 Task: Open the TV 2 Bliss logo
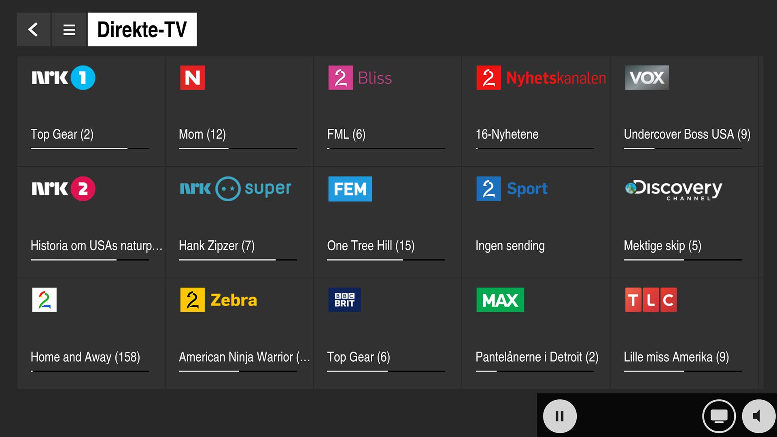(x=360, y=78)
